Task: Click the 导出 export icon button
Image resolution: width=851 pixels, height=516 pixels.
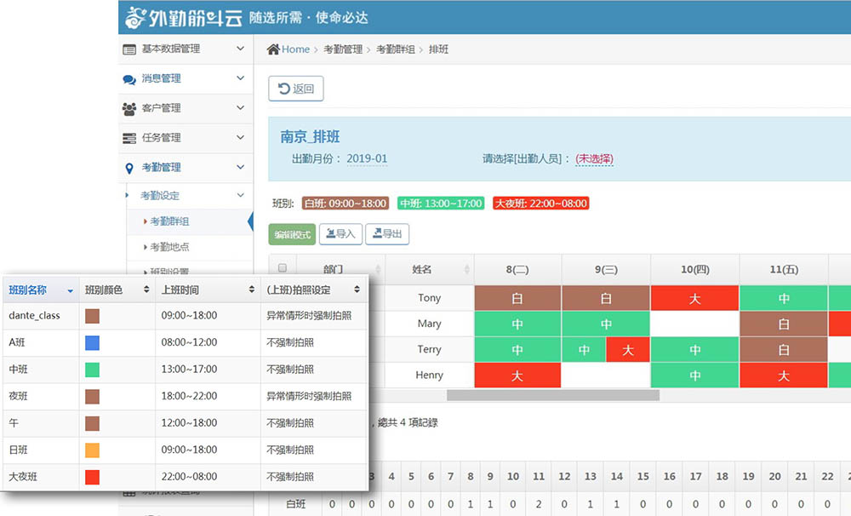Action: (378, 234)
